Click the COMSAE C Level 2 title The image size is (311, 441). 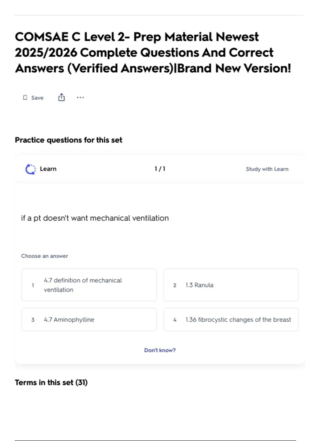point(153,53)
